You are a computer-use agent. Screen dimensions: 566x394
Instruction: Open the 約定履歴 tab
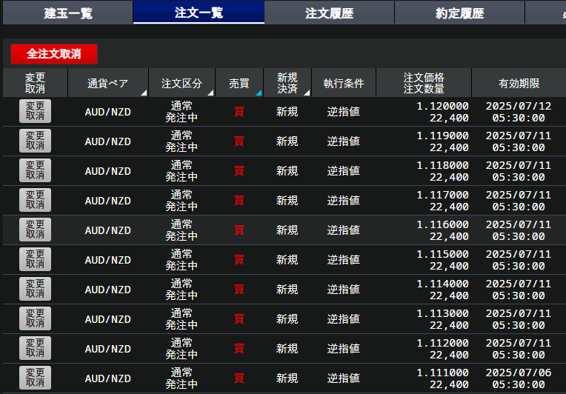tap(459, 13)
